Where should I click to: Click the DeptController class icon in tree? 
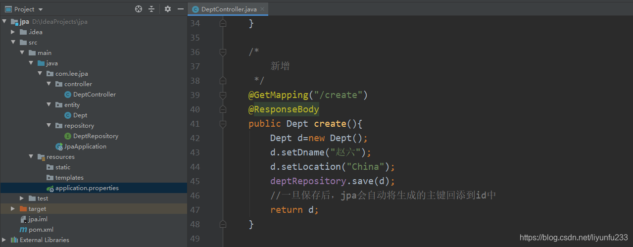tap(68, 95)
